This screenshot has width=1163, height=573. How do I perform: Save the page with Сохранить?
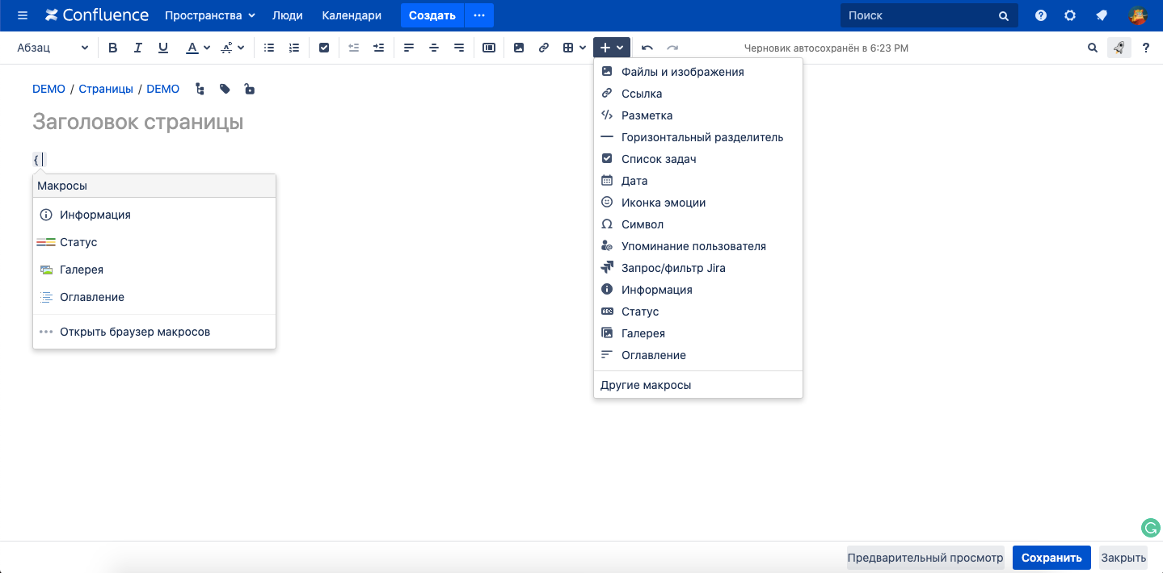pyautogui.click(x=1051, y=558)
